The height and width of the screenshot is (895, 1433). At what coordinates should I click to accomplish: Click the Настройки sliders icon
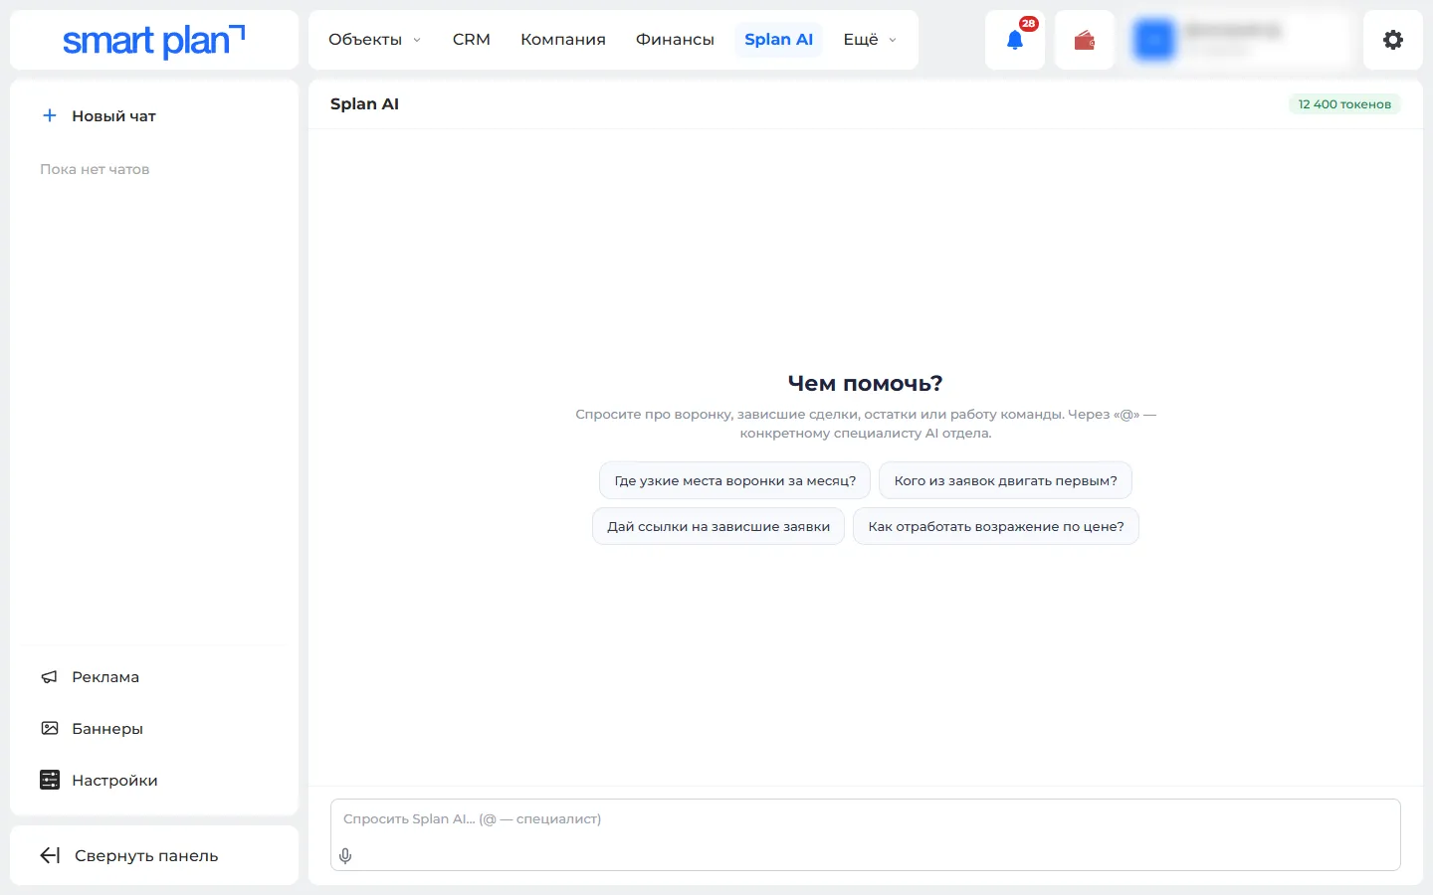(x=50, y=781)
